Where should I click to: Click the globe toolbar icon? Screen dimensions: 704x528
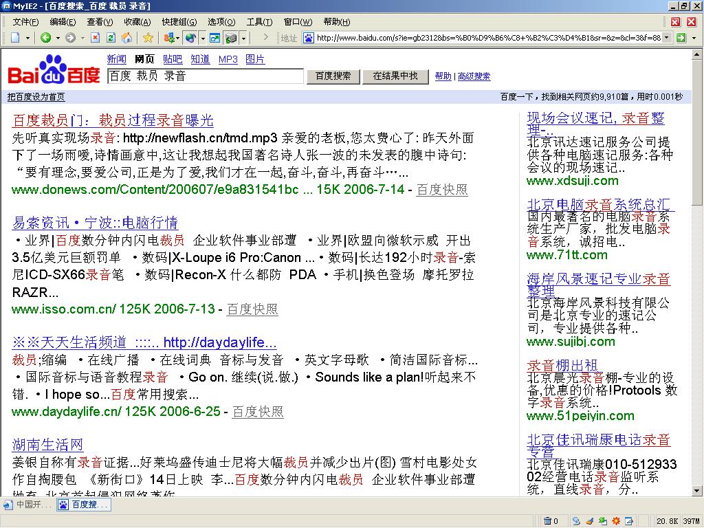(x=190, y=38)
